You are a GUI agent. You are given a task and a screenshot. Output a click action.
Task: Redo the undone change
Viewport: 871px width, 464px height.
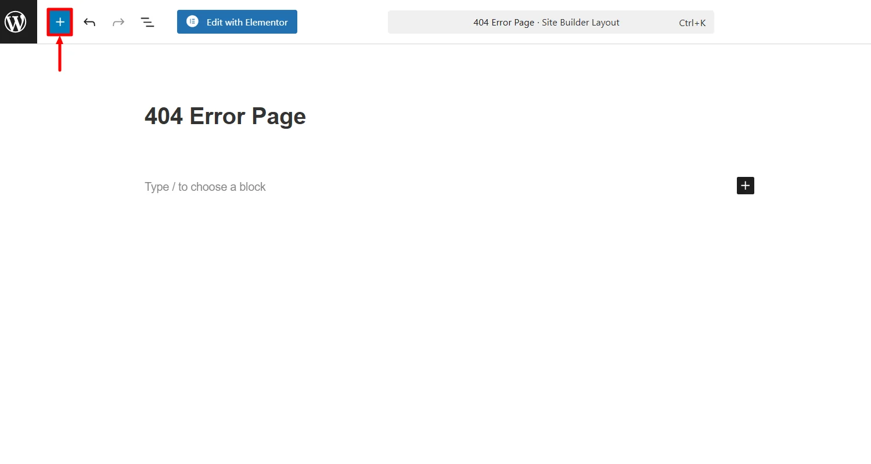pyautogui.click(x=118, y=22)
